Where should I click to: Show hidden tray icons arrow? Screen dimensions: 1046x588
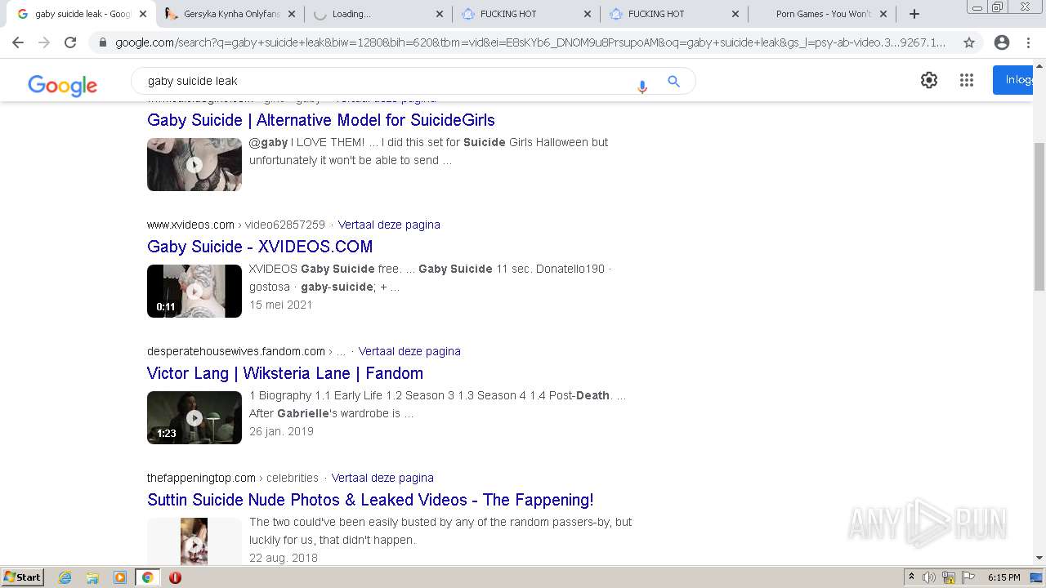click(911, 577)
